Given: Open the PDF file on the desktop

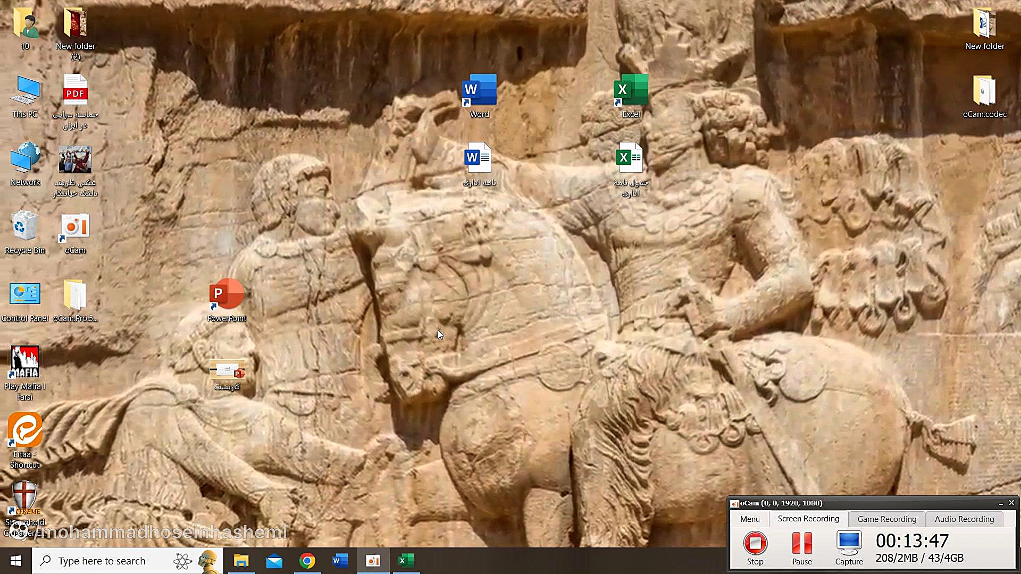Looking at the screenshot, I should (75, 101).
